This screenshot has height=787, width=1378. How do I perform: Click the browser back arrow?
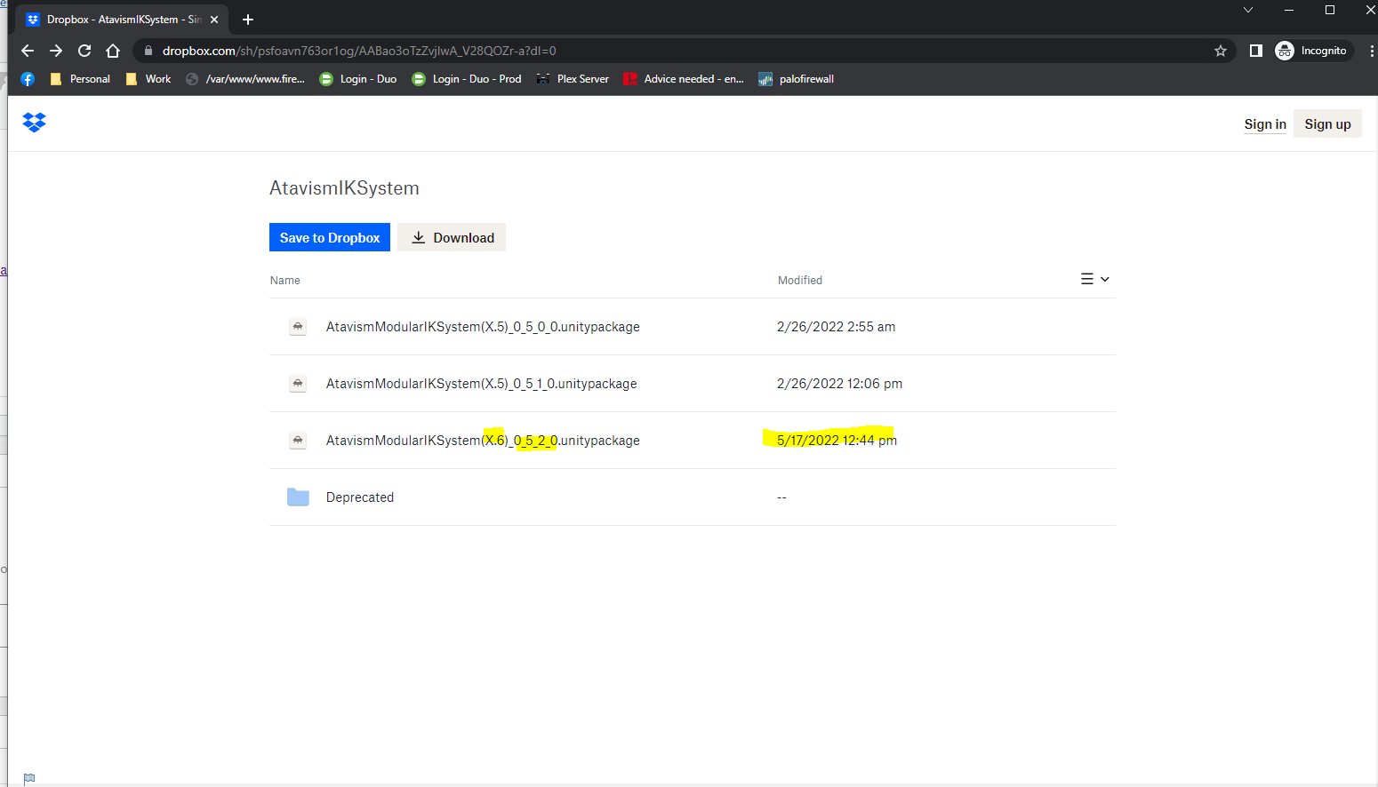[28, 51]
